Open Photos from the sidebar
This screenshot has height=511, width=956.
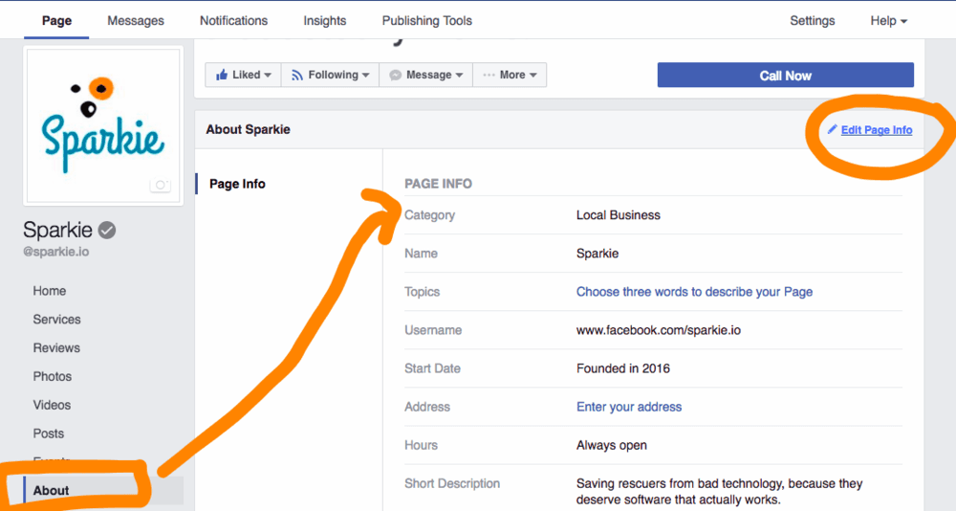pos(53,377)
